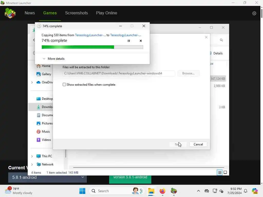Image resolution: width=263 pixels, height=197 pixels.
Task: Click the extraction folder path field
Action: (119, 73)
